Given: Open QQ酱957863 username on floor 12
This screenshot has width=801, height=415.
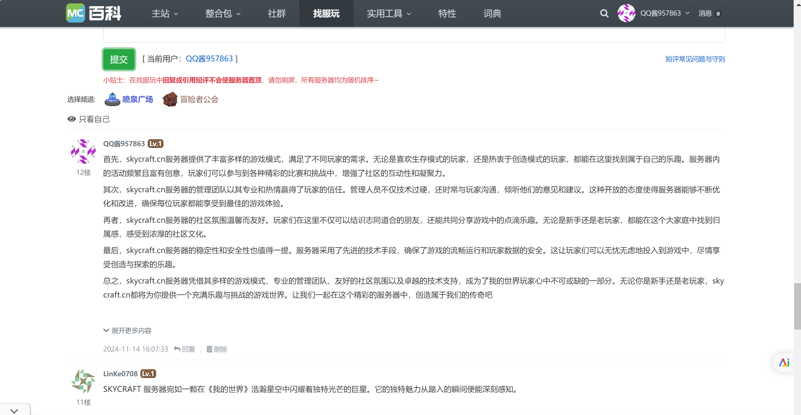Looking at the screenshot, I should [x=124, y=144].
